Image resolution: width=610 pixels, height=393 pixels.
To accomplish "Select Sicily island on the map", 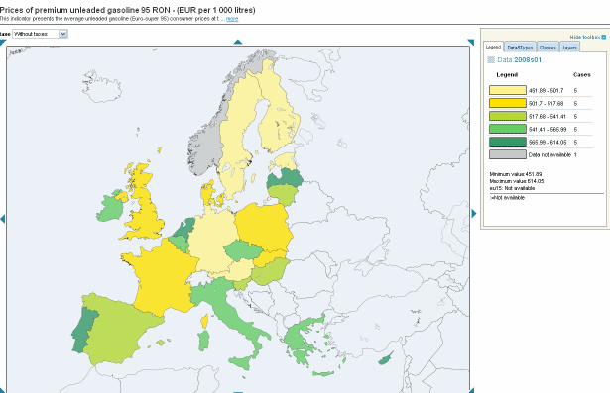I will (x=241, y=363).
